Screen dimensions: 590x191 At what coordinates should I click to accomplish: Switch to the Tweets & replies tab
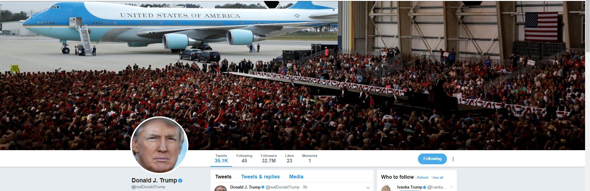point(260,177)
